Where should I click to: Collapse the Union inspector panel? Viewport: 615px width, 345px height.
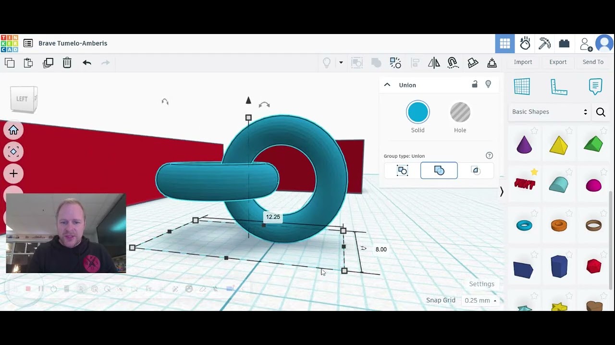pyautogui.click(x=387, y=85)
